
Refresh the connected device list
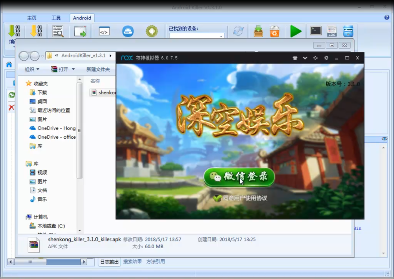tap(238, 31)
